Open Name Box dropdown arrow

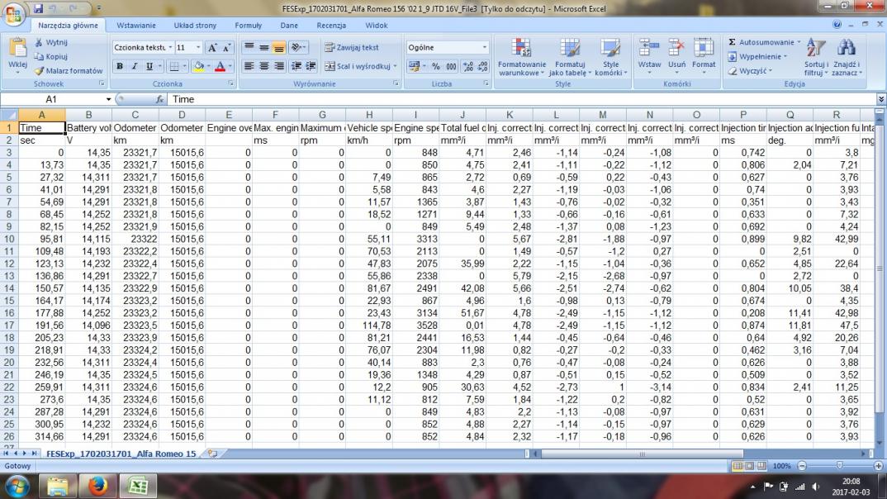[x=109, y=99]
